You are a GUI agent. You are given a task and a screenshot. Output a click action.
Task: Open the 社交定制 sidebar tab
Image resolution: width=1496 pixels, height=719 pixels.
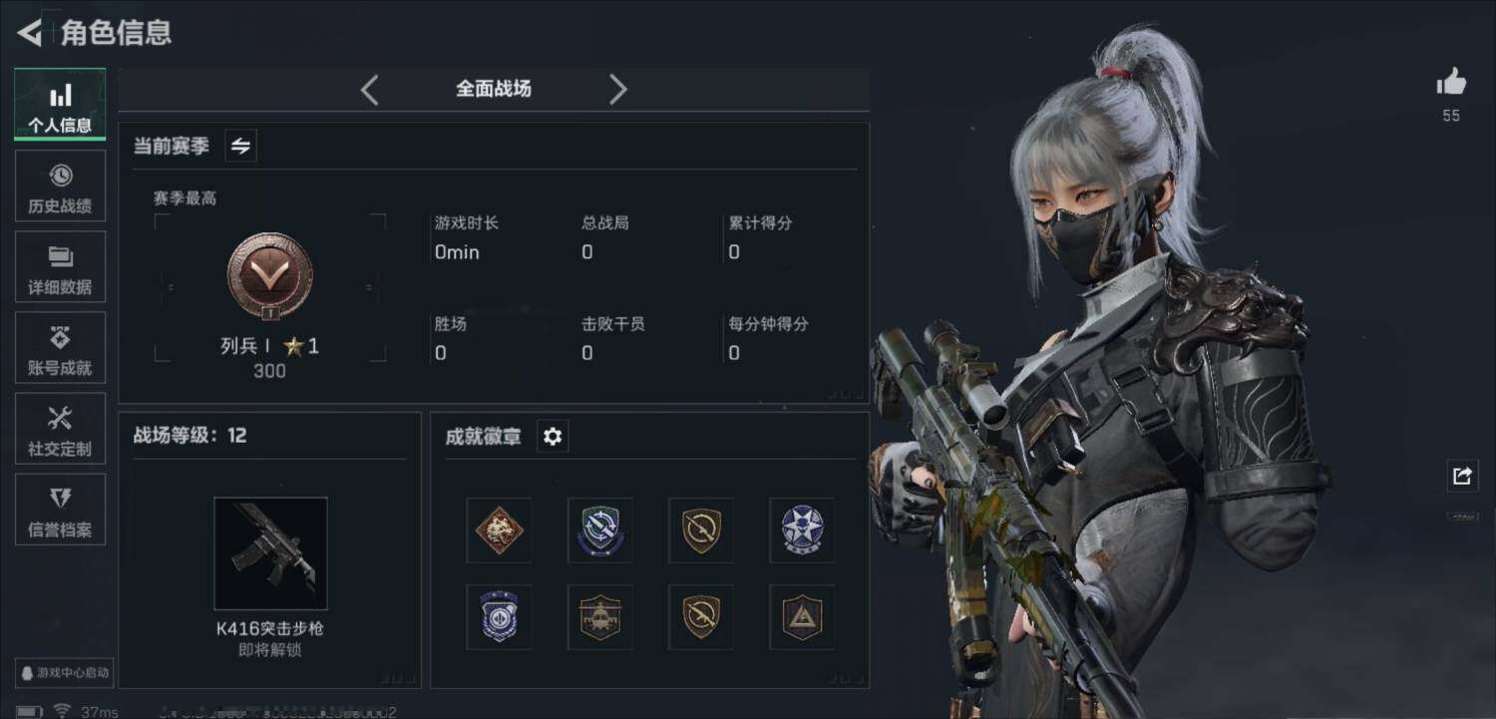tap(60, 429)
